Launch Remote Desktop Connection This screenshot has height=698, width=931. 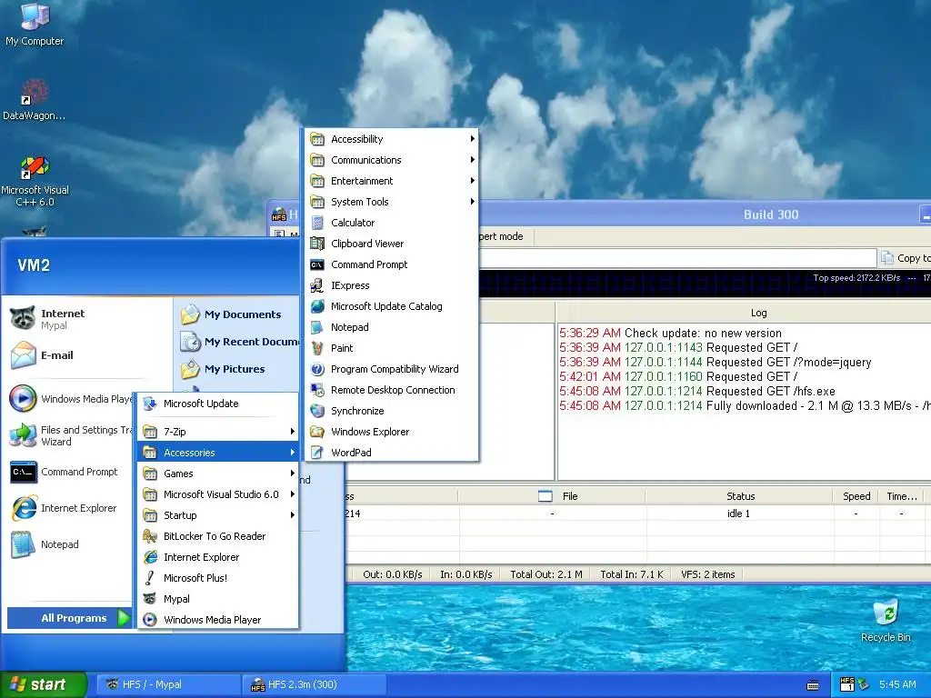(x=391, y=390)
